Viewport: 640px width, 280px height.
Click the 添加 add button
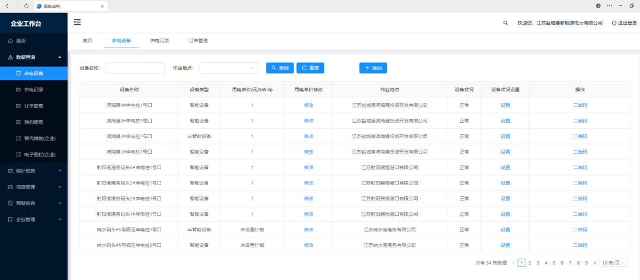[373, 68]
